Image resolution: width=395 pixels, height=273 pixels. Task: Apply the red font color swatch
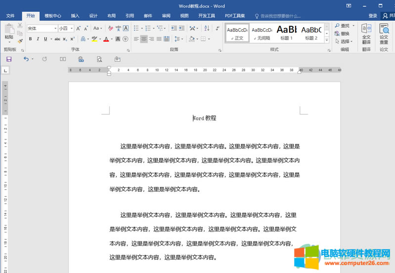(106, 39)
